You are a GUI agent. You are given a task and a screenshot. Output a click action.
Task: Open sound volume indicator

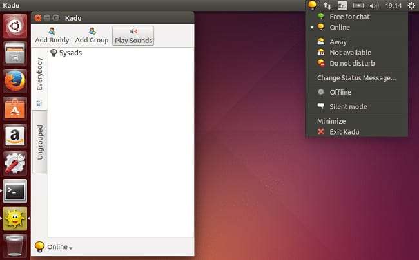pos(374,6)
